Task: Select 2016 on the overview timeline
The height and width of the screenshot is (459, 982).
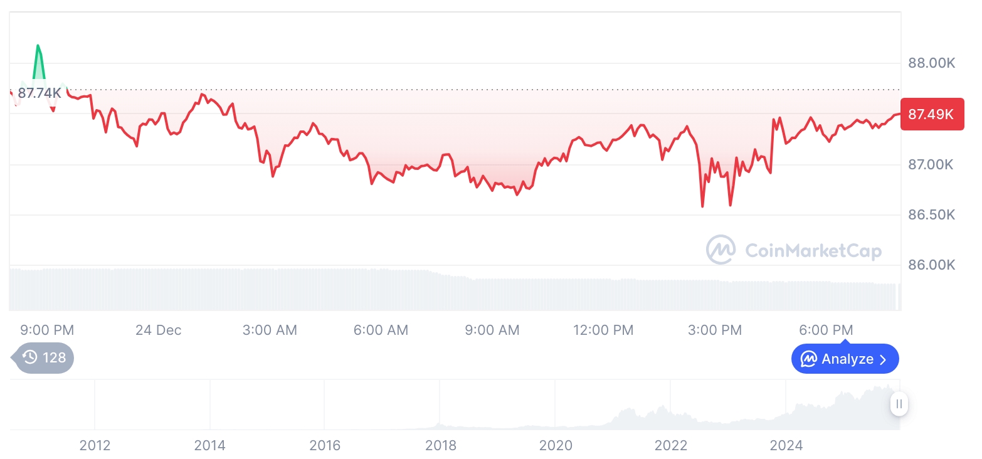Action: (325, 445)
